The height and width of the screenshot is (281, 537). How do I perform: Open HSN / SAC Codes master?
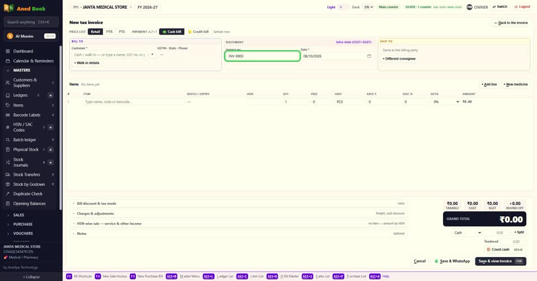click(x=23, y=127)
